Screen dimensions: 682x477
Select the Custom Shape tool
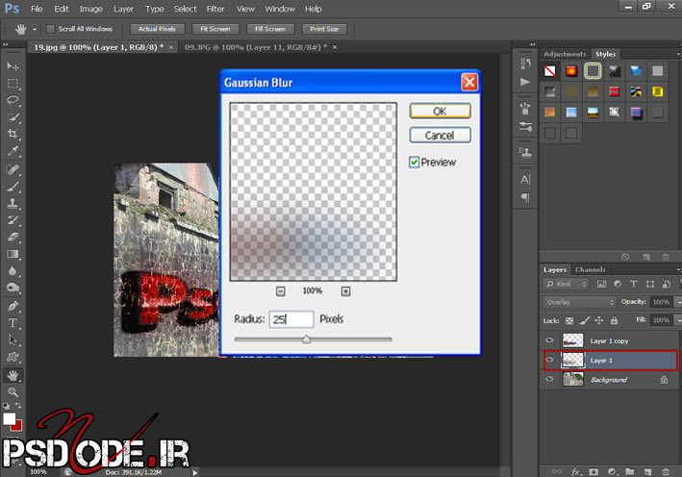click(x=13, y=357)
